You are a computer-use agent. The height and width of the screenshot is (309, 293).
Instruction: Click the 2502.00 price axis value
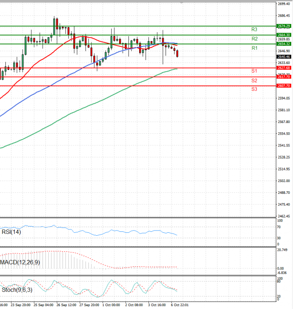coord(284,181)
